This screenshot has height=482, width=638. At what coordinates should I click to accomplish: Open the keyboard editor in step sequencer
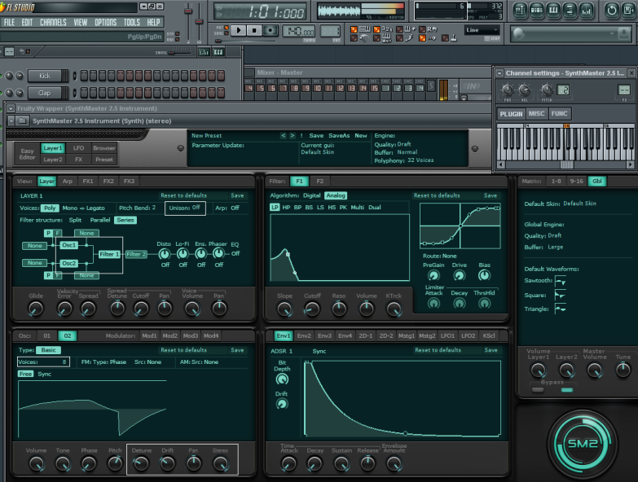(218, 52)
